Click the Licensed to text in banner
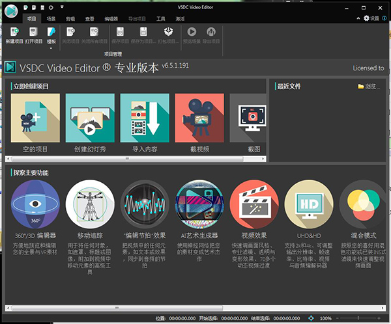 tap(368, 68)
